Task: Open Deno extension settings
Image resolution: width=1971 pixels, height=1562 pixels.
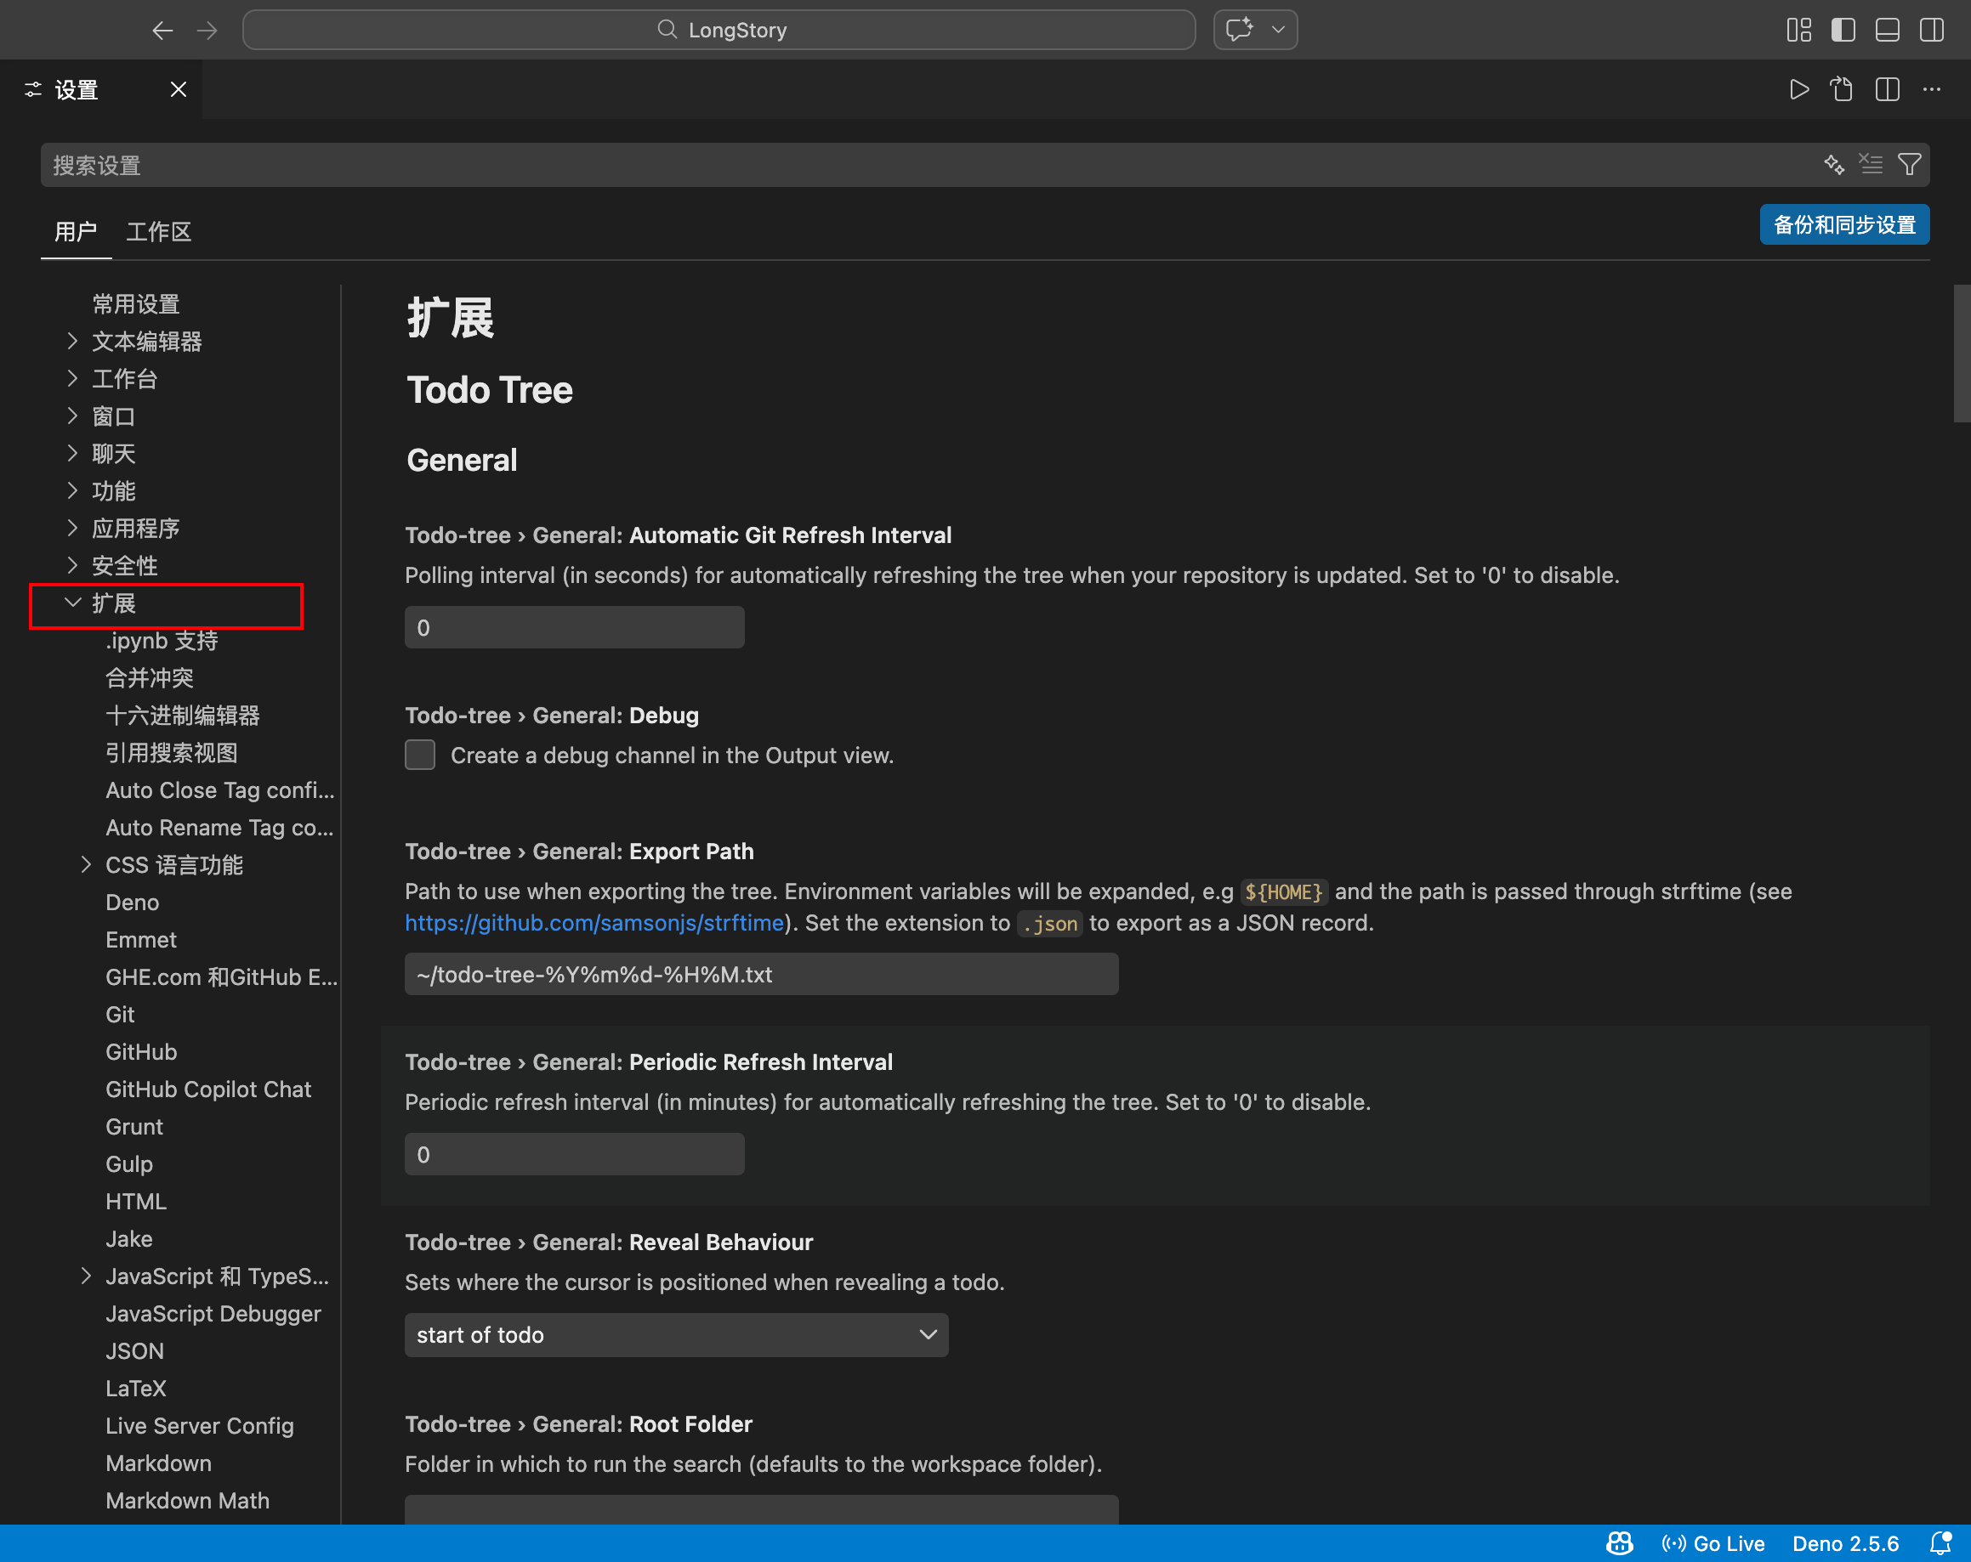Action: pos(133,903)
